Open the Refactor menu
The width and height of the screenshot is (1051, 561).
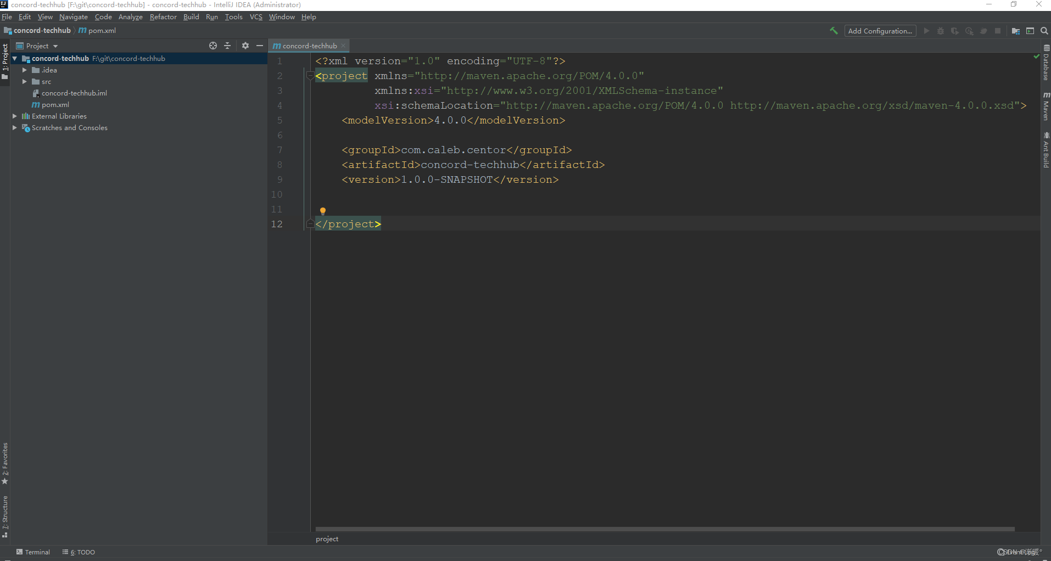(x=163, y=17)
